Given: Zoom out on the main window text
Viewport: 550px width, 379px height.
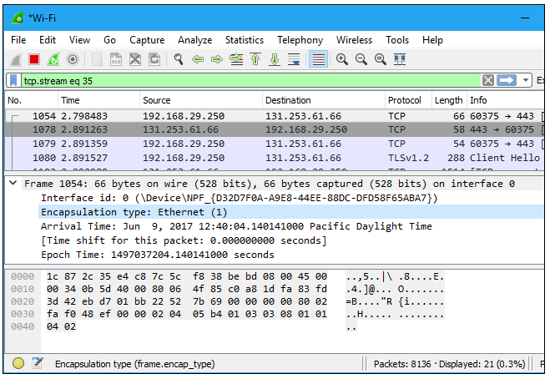Looking at the screenshot, I should tap(361, 59).
